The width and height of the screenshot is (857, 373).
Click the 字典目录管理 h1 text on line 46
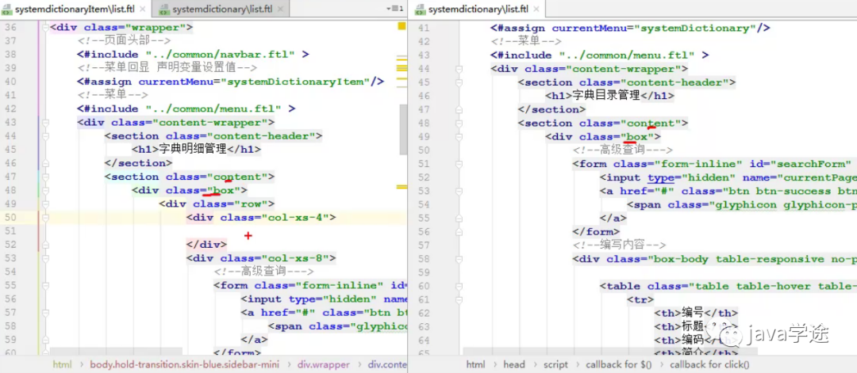[606, 96]
